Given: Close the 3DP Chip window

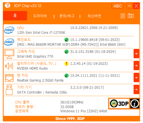Looking at the screenshot, I should pyautogui.click(x=136, y=6).
